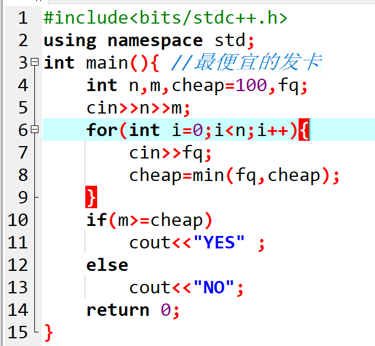Click 'i++' in the for loop header

pos(273,130)
